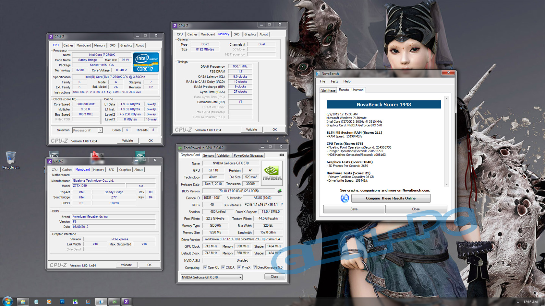The width and height of the screenshot is (545, 306).
Task: Select the Recycle Bin desktop icon
Action: 11,160
